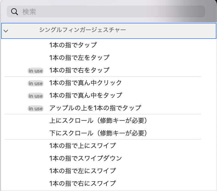Choose 1本の指で左をタップ
Viewport: 217px width, 191px height.
click(79, 58)
